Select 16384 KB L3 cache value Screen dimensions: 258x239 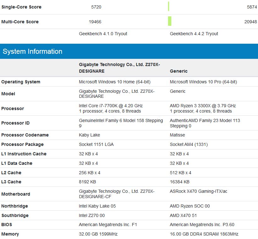point(180,182)
